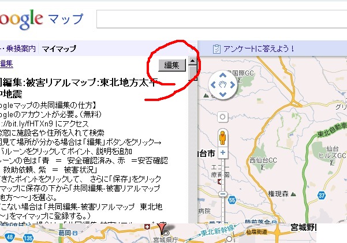Pan the map right with arrow
Screen dimensions: 347x243
pos(232,85)
